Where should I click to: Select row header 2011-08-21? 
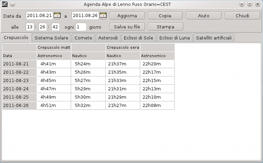[19, 64]
